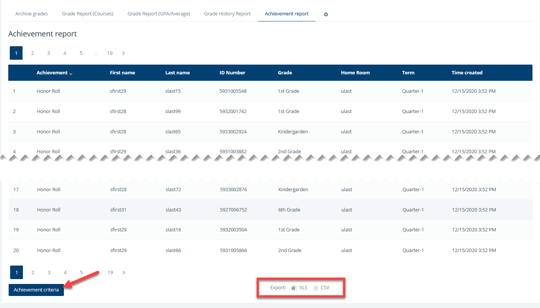
Task: Jump to page 19 in top pagination
Action: pyautogui.click(x=110, y=53)
